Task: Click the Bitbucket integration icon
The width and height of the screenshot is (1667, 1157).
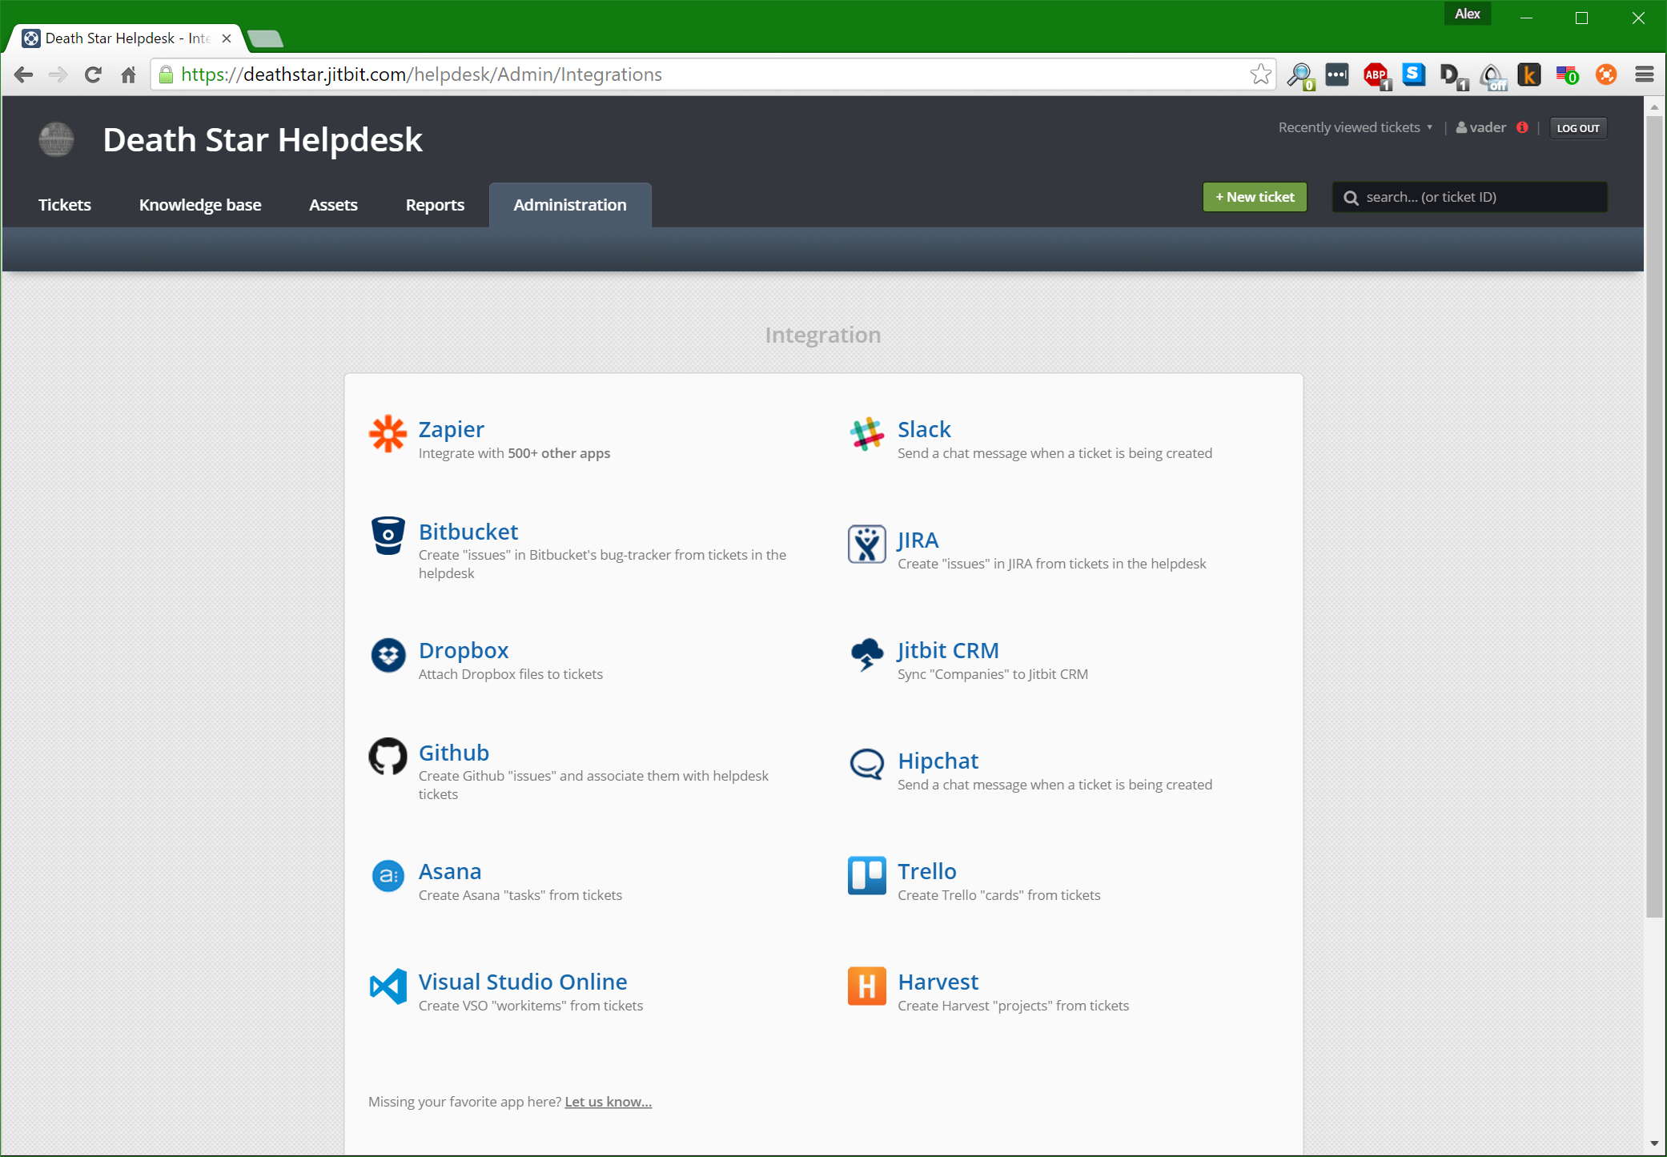Action: [387, 539]
